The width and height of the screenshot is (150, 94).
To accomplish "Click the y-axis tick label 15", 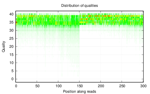I will click(11, 55).
